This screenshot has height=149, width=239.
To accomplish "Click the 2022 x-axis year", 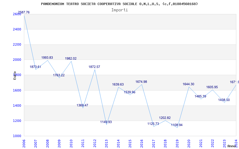I will point(213,143).
